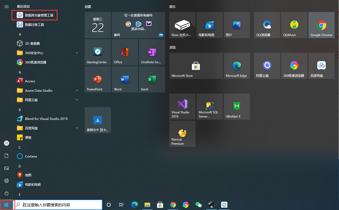Launch Navicat Premium tile
The height and width of the screenshot is (210, 339).
click(x=182, y=134)
